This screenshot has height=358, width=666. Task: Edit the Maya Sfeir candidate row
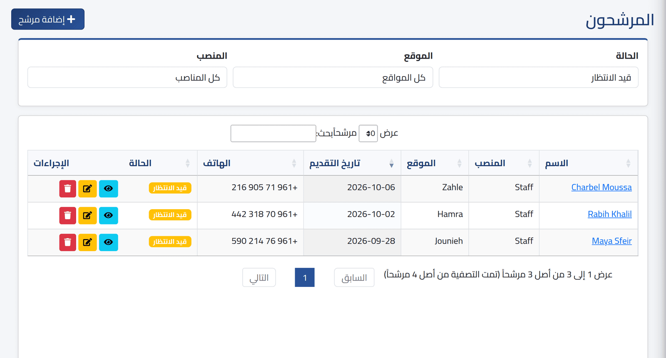(87, 242)
